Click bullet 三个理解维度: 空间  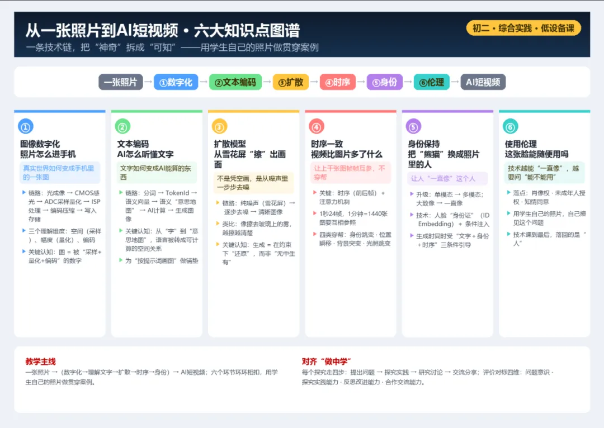click(65, 236)
